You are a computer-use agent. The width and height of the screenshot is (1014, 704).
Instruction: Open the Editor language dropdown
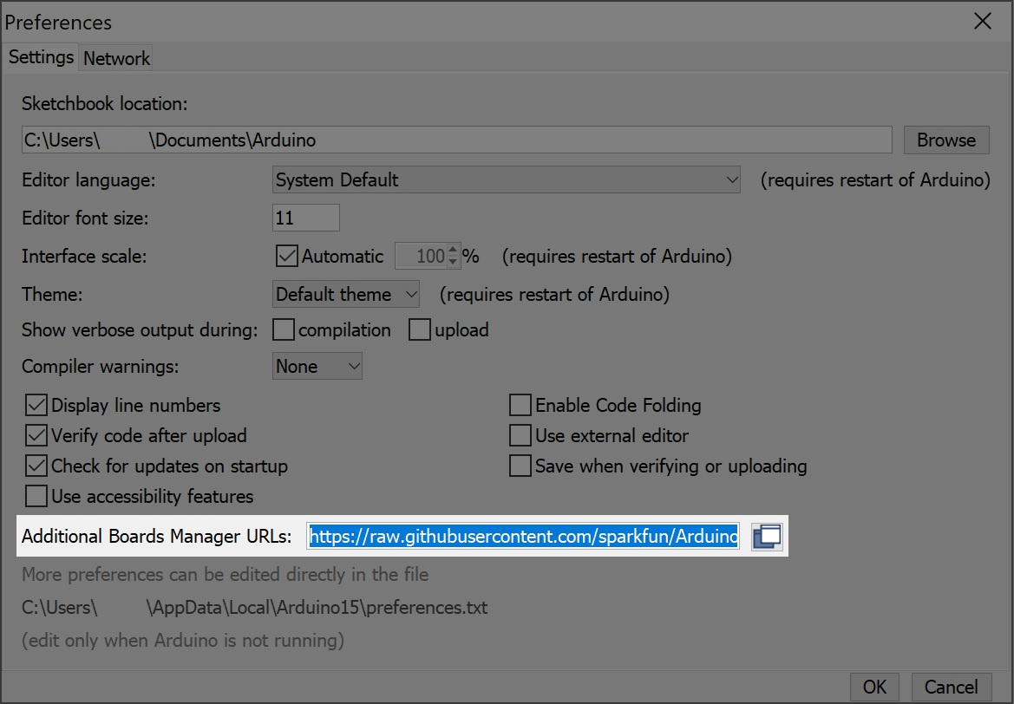point(507,179)
